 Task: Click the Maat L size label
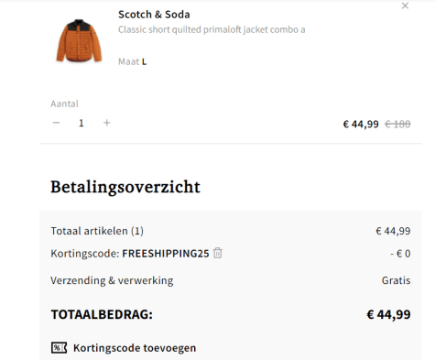click(133, 61)
